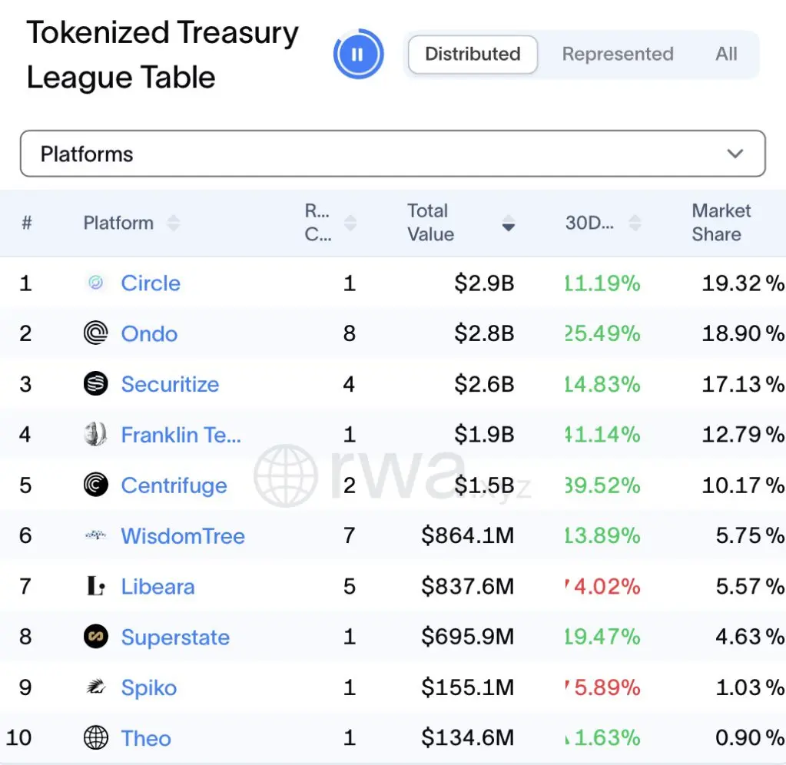
Task: Click the Theo globe icon
Action: tap(96, 738)
